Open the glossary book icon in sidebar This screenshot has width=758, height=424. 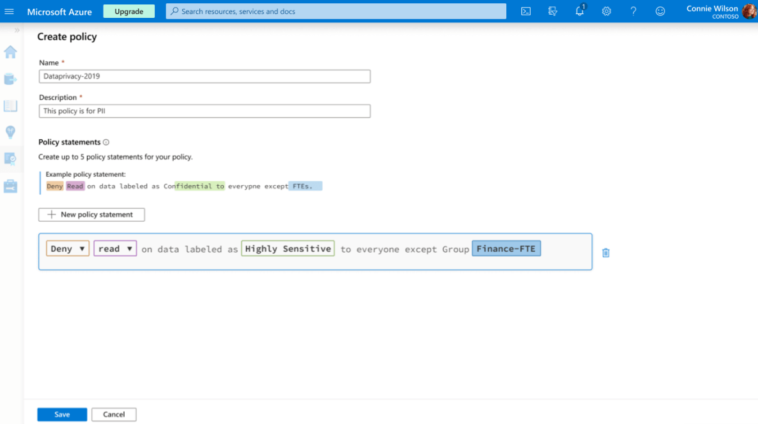click(x=10, y=105)
